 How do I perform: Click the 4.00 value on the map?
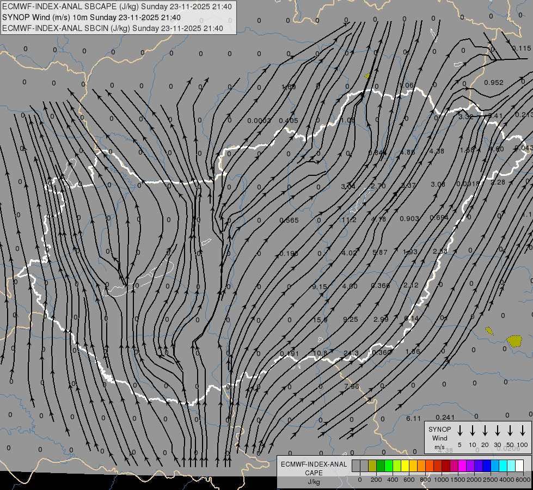(x=350, y=286)
